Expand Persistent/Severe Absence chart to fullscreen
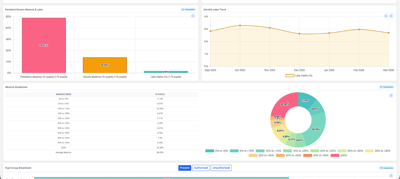This screenshot has height=179, width=400. (193, 16)
